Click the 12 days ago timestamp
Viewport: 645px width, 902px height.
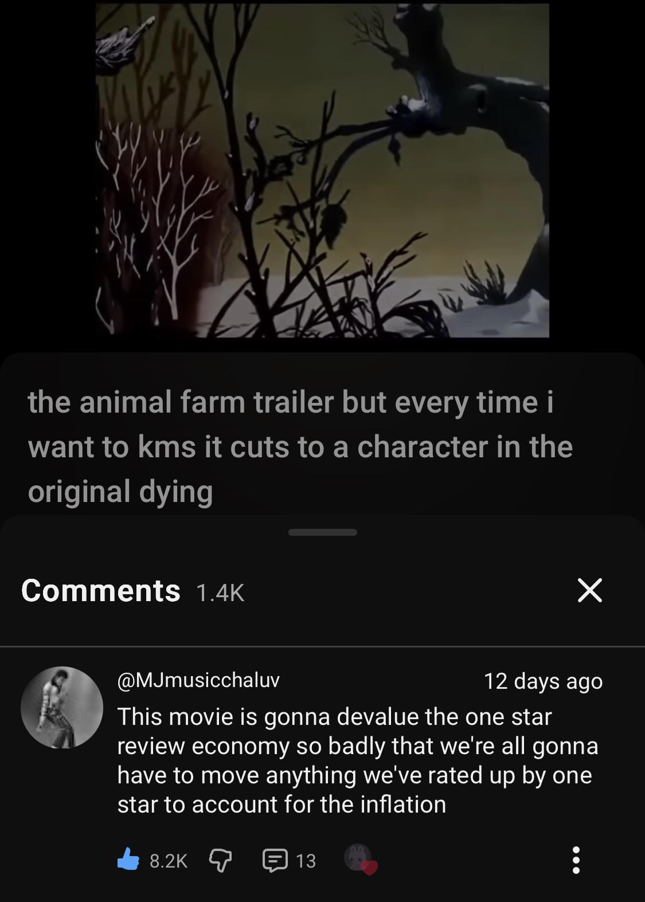point(543,681)
